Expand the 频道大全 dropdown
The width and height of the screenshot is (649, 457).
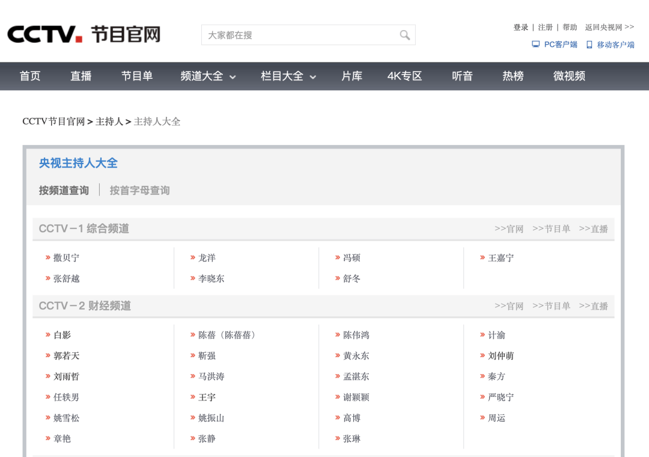tap(208, 76)
